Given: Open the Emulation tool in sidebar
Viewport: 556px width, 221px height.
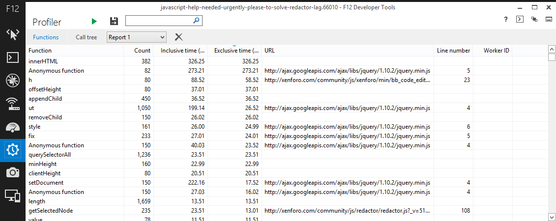Looking at the screenshot, I should (12, 195).
